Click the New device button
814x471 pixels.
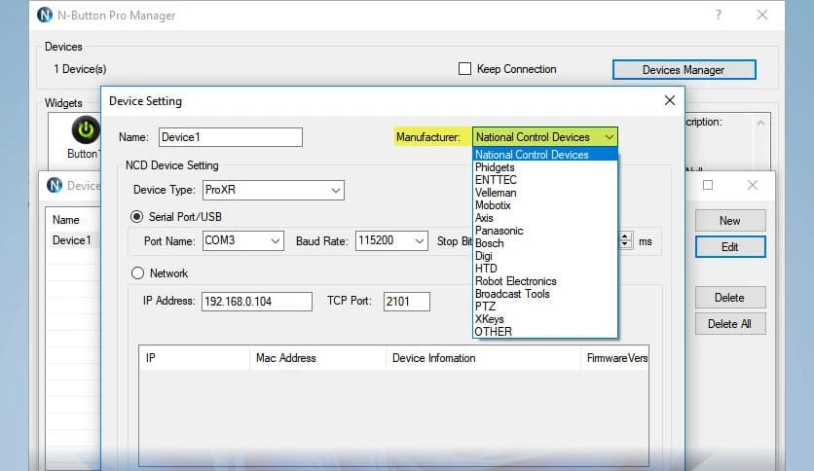[x=729, y=221]
